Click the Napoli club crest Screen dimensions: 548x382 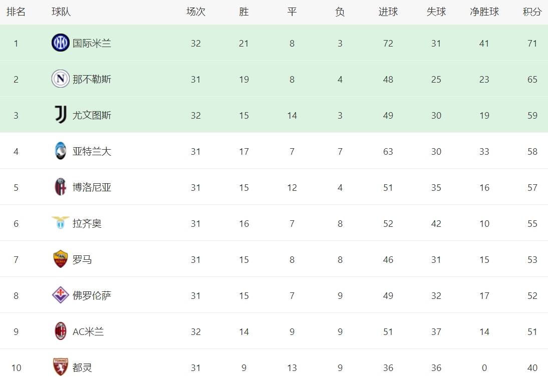(61, 79)
